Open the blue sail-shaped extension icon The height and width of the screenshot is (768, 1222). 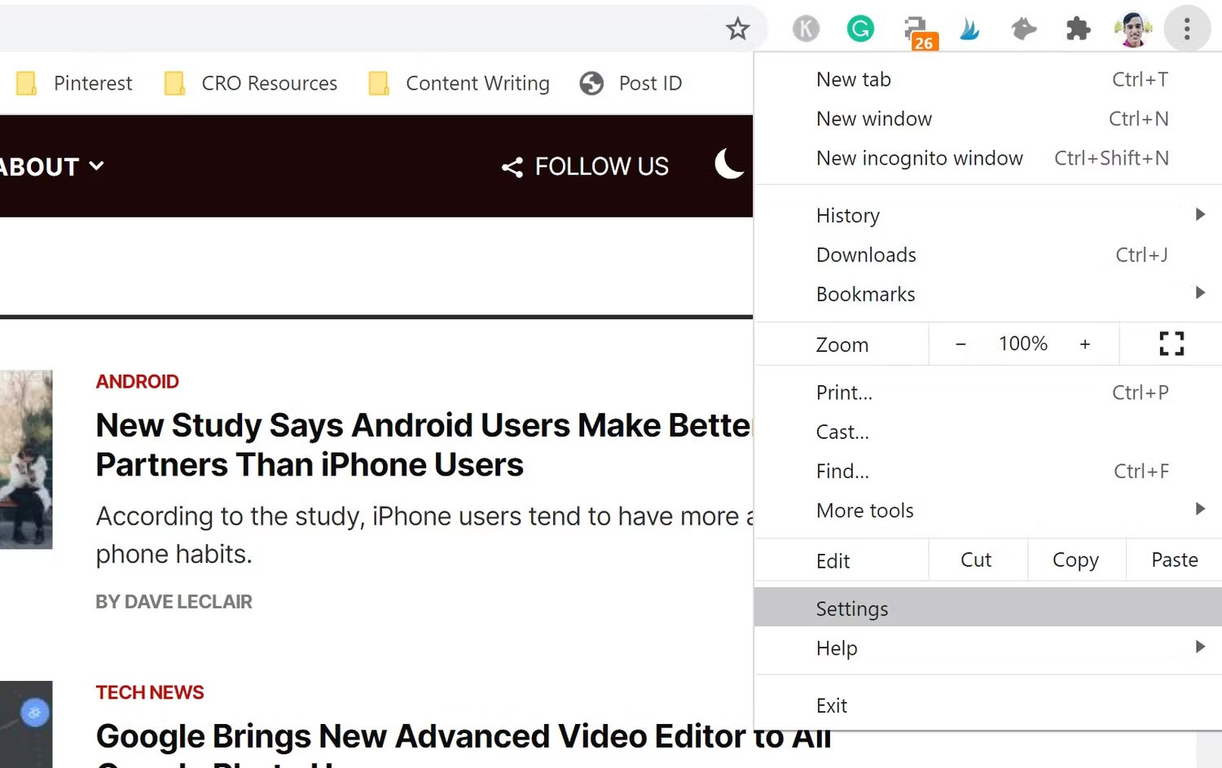point(969,29)
